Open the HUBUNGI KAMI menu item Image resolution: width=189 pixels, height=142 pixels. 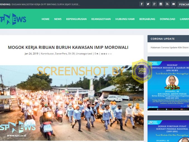click(x=125, y=19)
